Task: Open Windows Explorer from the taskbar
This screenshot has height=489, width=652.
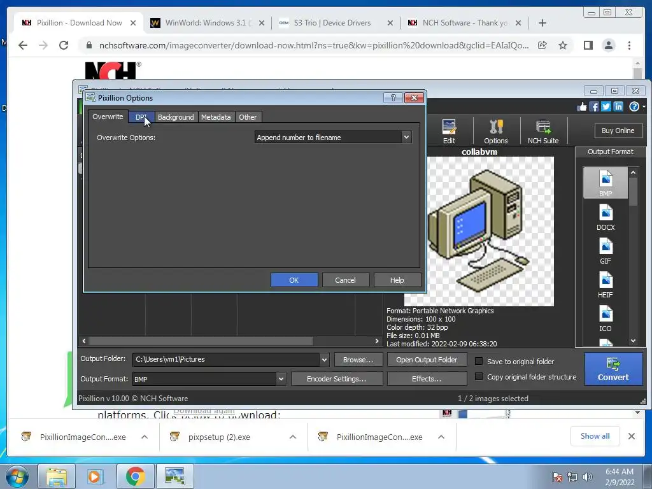Action: (x=57, y=476)
